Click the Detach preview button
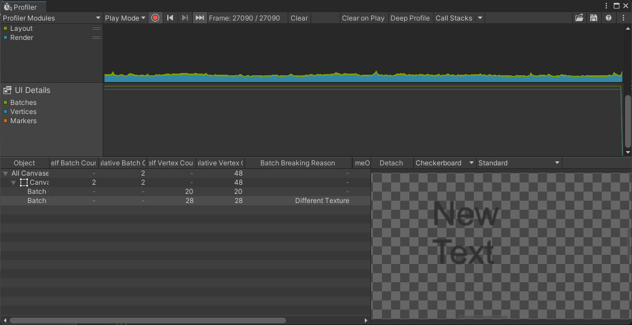Screen dimensions: 632x325 391,163
